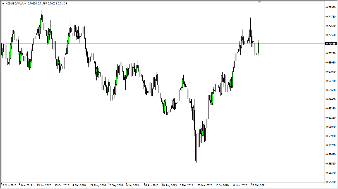This screenshot has height=189, width=338.
Task: Click the vertical price axis scale
Action: click(331, 95)
